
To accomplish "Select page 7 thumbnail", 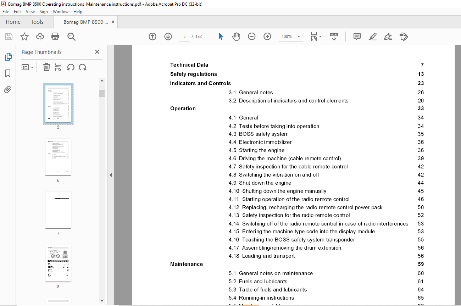I will 58,210.
